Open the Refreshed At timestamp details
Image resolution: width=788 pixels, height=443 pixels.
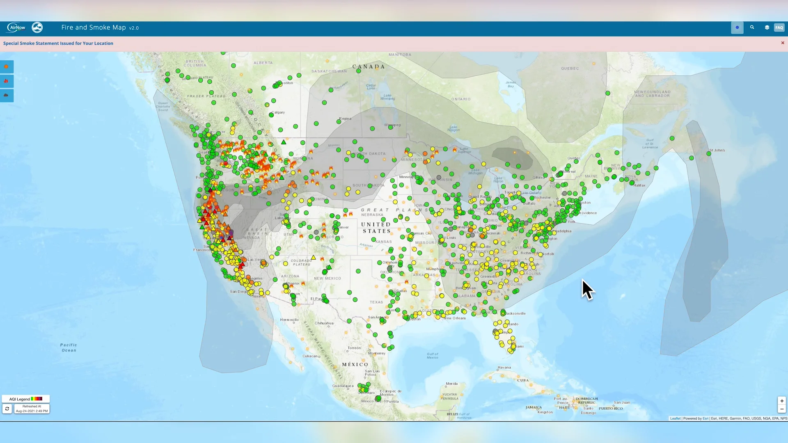pos(32,408)
